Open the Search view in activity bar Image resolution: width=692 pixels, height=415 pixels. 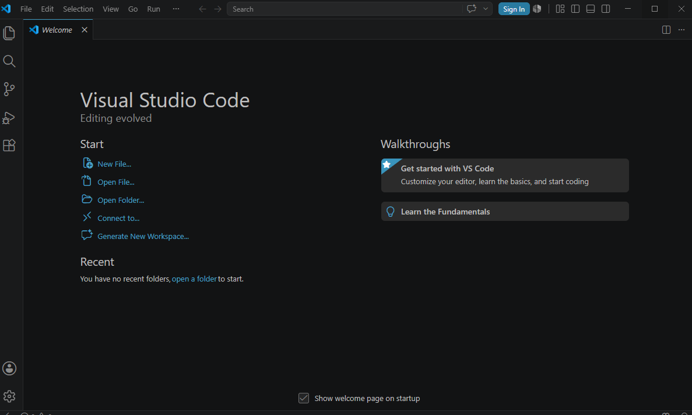[x=9, y=61]
